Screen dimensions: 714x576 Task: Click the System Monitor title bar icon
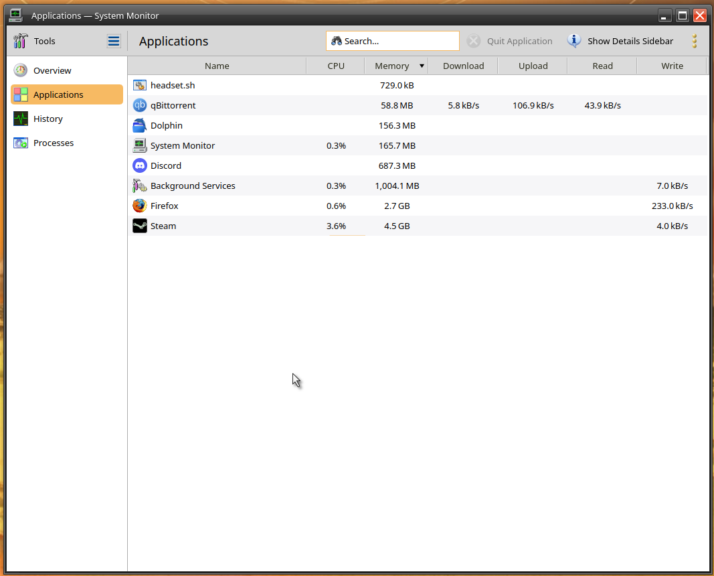[16, 15]
